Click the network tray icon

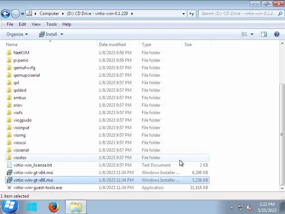[240, 207]
